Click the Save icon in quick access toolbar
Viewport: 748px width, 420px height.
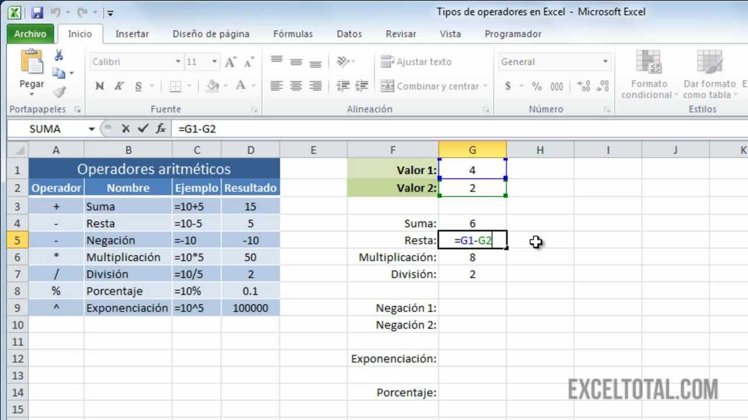[x=37, y=12]
